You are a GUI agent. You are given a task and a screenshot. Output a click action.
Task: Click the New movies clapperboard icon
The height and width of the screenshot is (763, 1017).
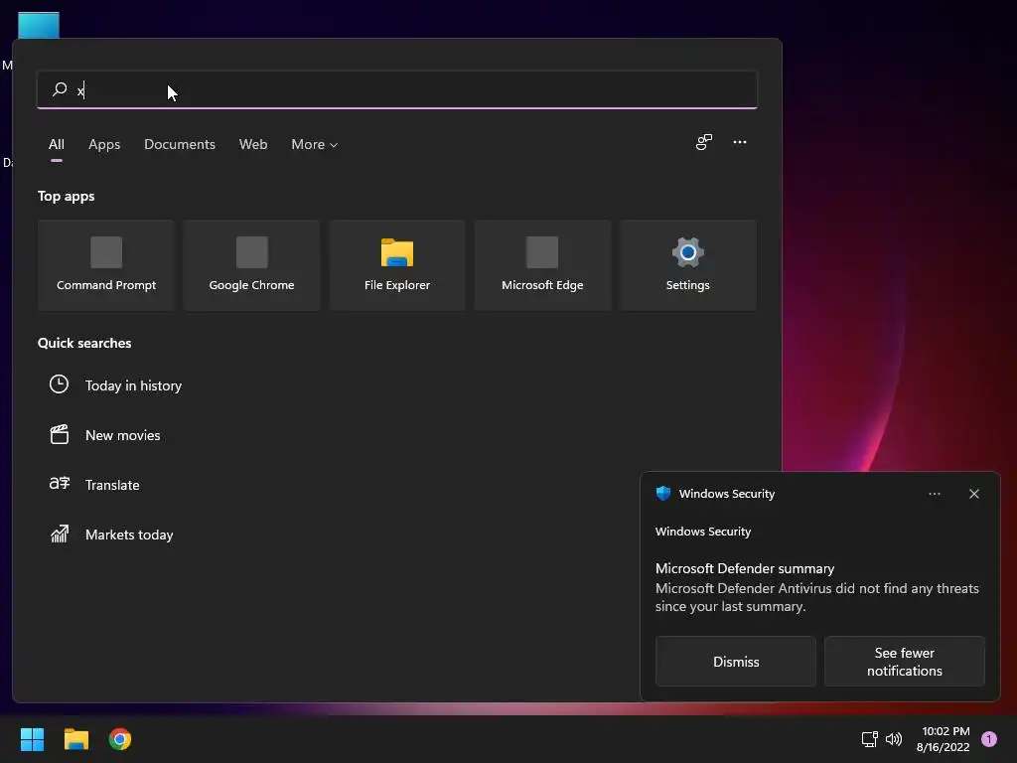pos(59,435)
